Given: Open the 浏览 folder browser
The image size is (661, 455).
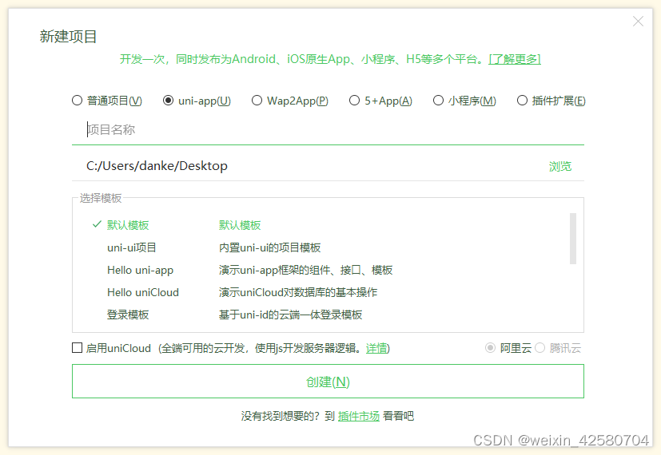Looking at the screenshot, I should 559,166.
